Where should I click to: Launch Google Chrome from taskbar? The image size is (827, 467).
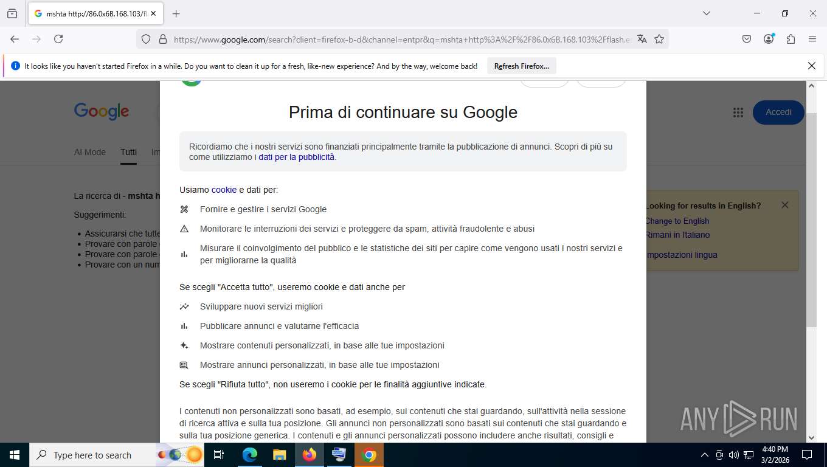coord(369,455)
